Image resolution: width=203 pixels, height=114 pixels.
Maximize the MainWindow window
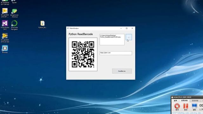(x=127, y=28)
